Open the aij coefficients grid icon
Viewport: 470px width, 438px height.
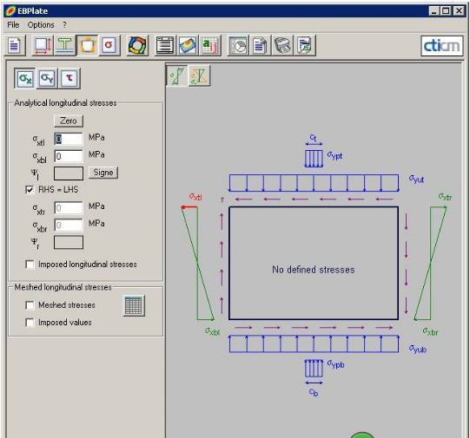click(x=210, y=45)
